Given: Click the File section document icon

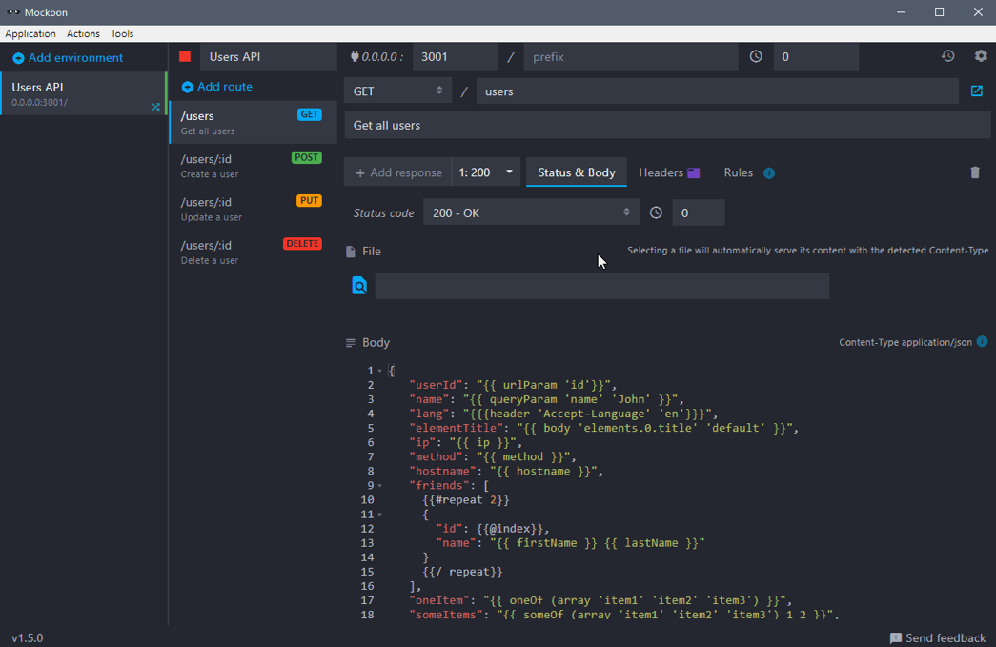Looking at the screenshot, I should click(x=350, y=252).
